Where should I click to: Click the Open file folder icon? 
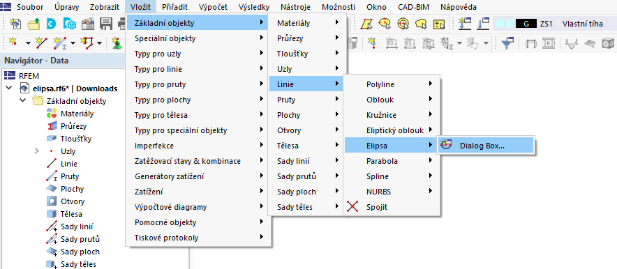pyautogui.click(x=34, y=24)
